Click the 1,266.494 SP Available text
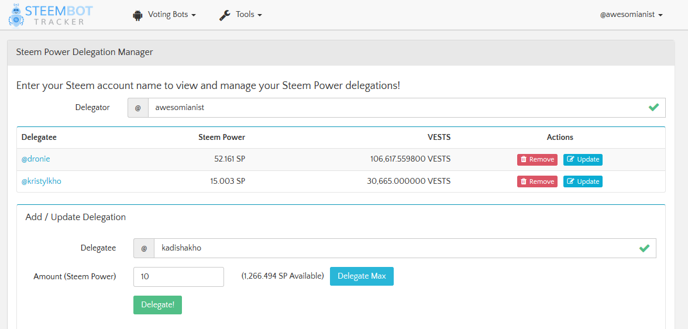 tap(283, 276)
